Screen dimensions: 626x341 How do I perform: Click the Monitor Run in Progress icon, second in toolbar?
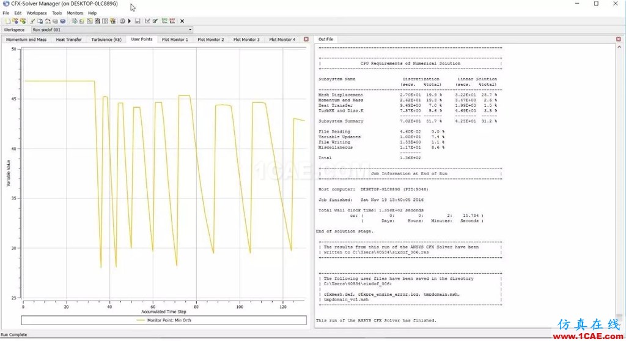[15, 21]
